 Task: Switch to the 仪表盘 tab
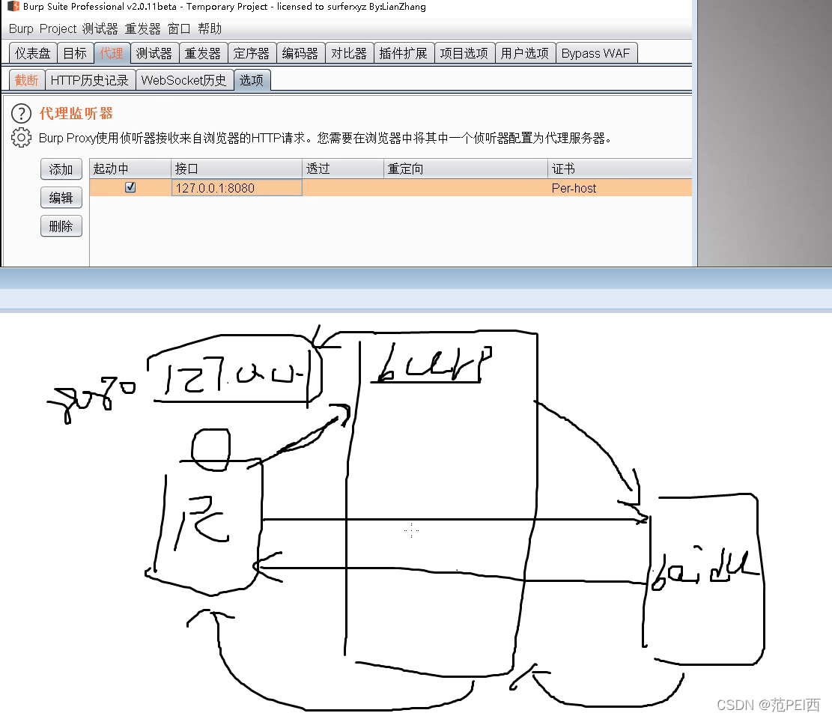point(32,53)
